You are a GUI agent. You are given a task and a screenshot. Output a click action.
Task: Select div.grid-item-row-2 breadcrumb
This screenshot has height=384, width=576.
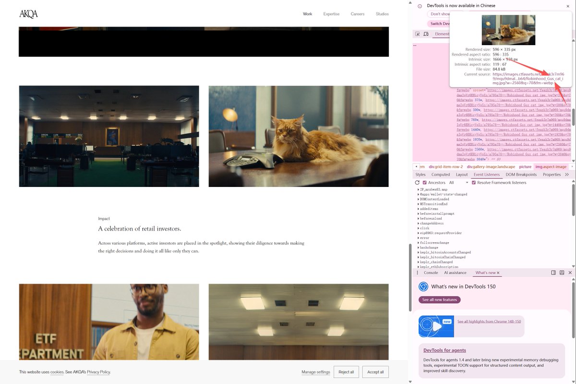pyautogui.click(x=446, y=167)
